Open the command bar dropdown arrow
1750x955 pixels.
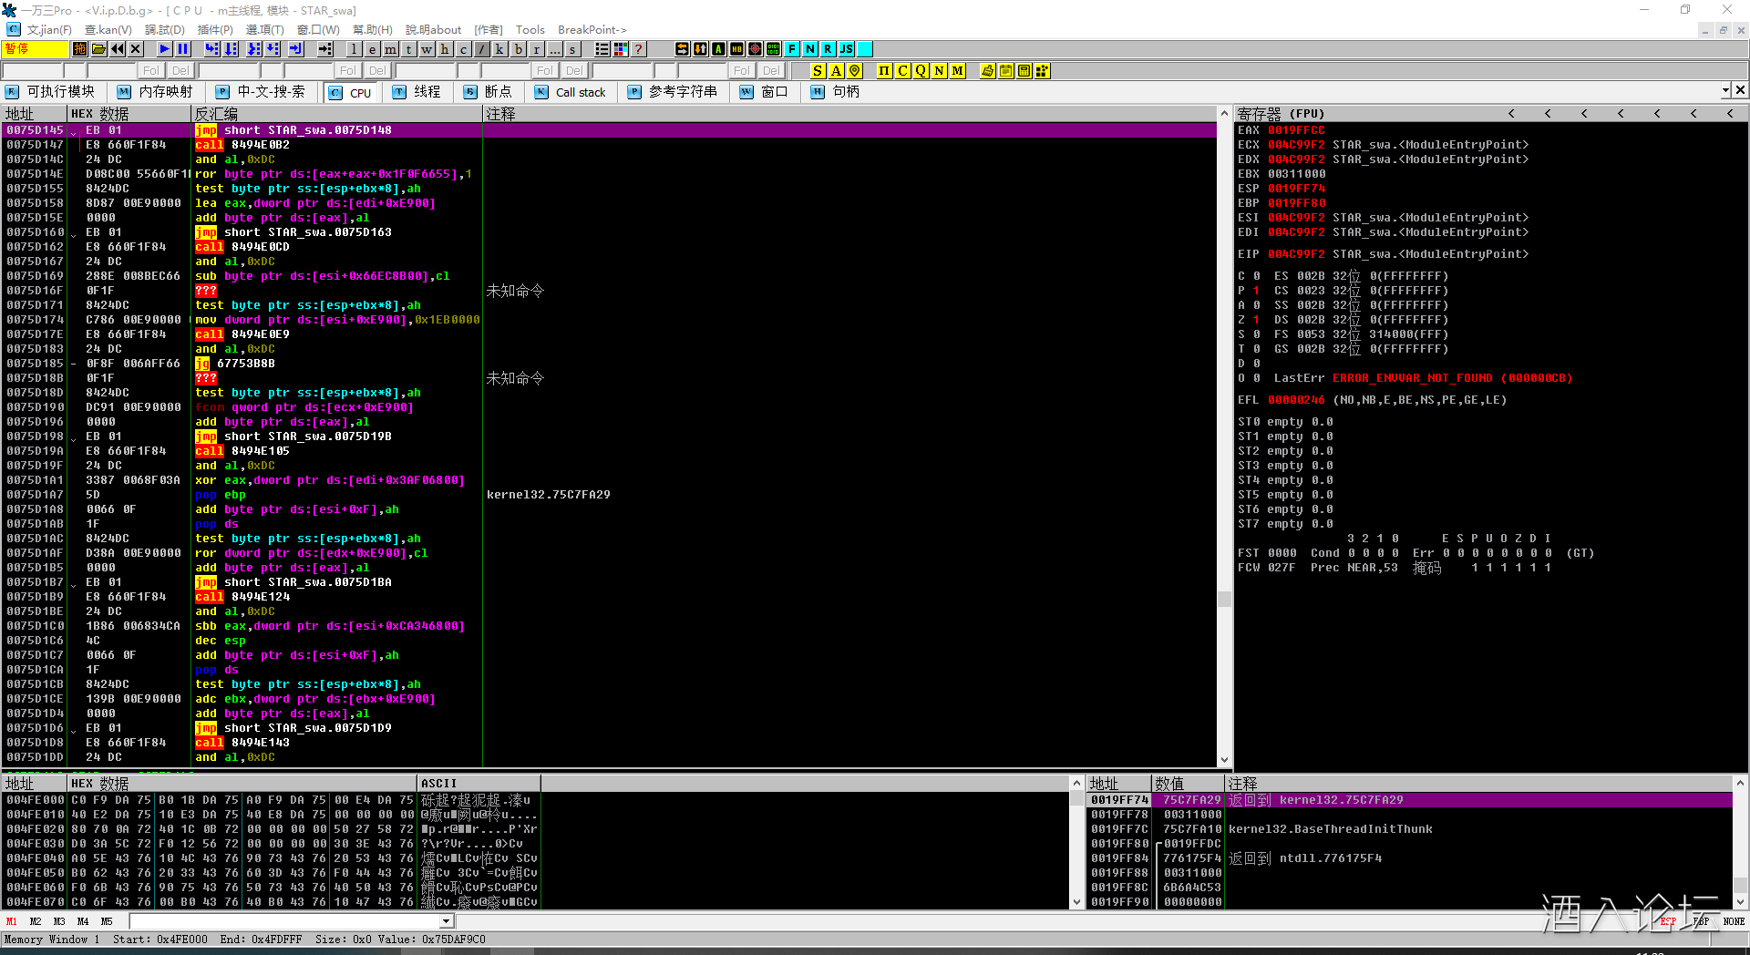pyautogui.click(x=446, y=921)
